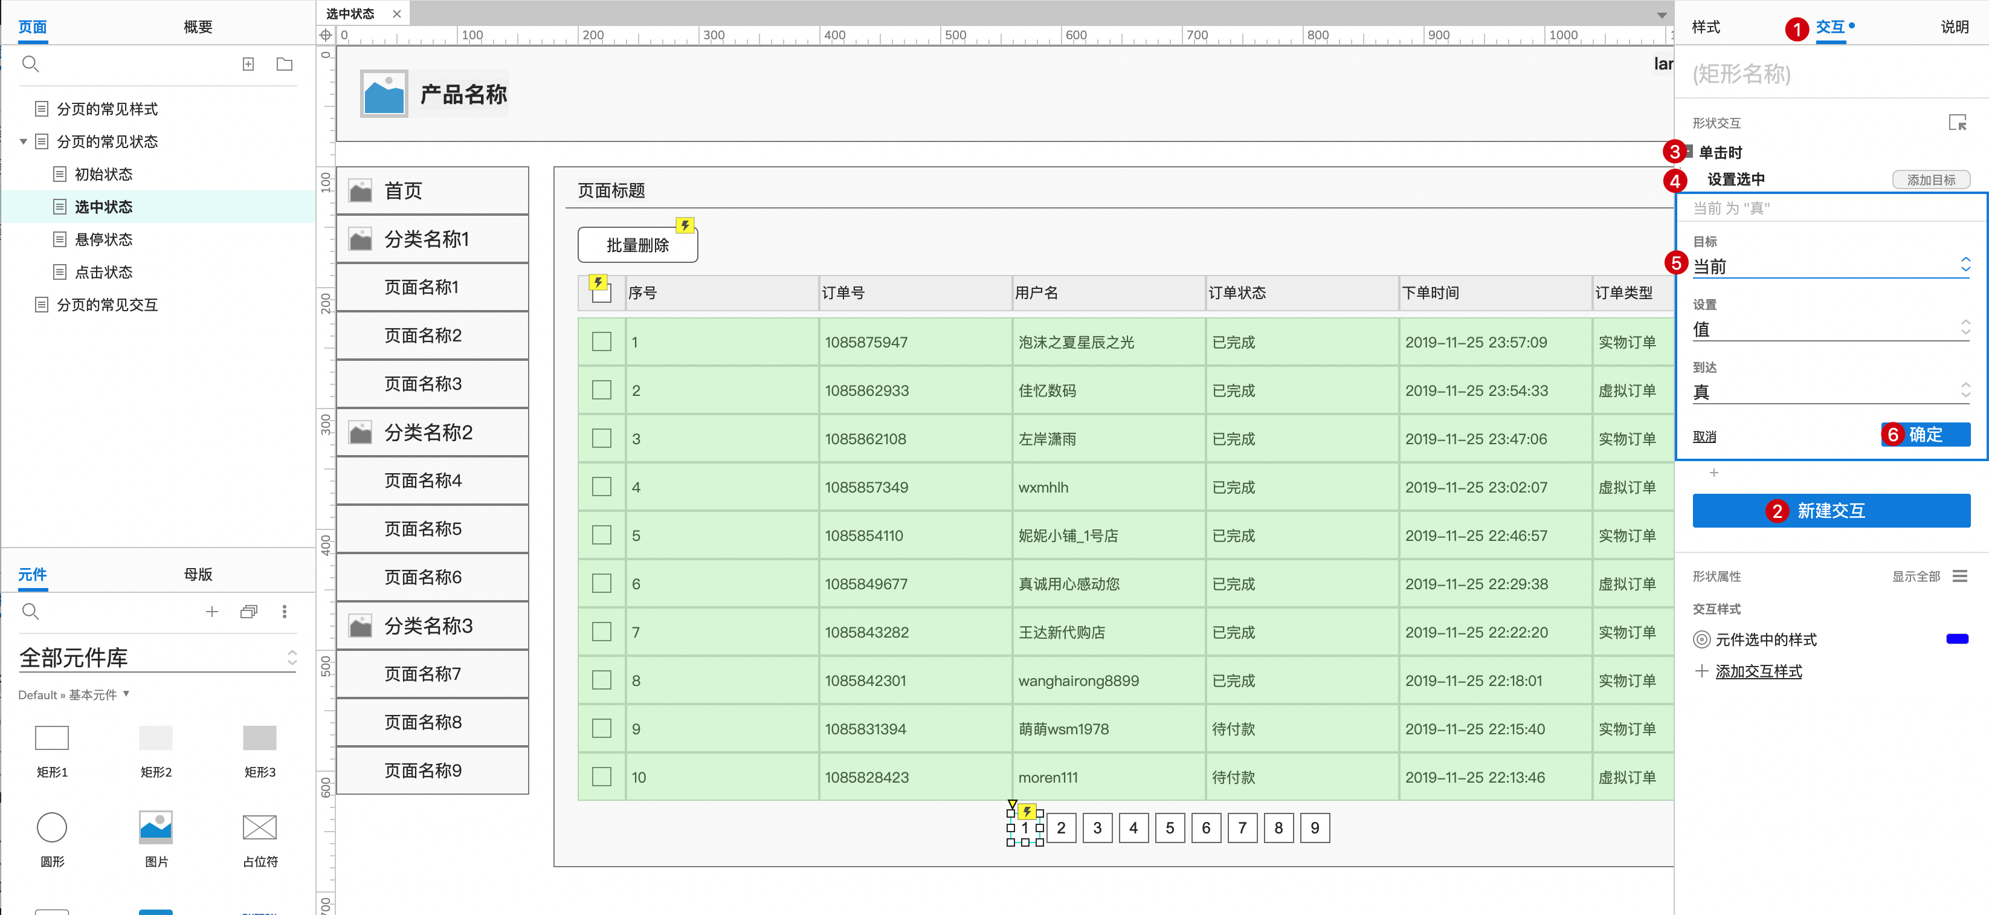This screenshot has width=1989, height=915.
Task: Open the 交互 tab
Action: pyautogui.click(x=1830, y=27)
